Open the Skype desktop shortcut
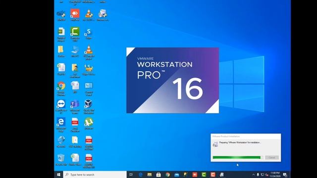The width and height of the screenshot is (317, 178). point(89,33)
